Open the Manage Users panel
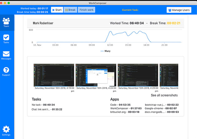The image size is (197, 139). tap(179, 10)
